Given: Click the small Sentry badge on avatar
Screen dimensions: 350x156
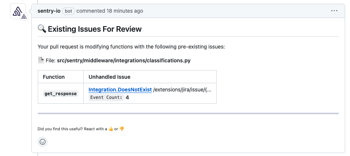Looking at the screenshot, I should 23,17.
